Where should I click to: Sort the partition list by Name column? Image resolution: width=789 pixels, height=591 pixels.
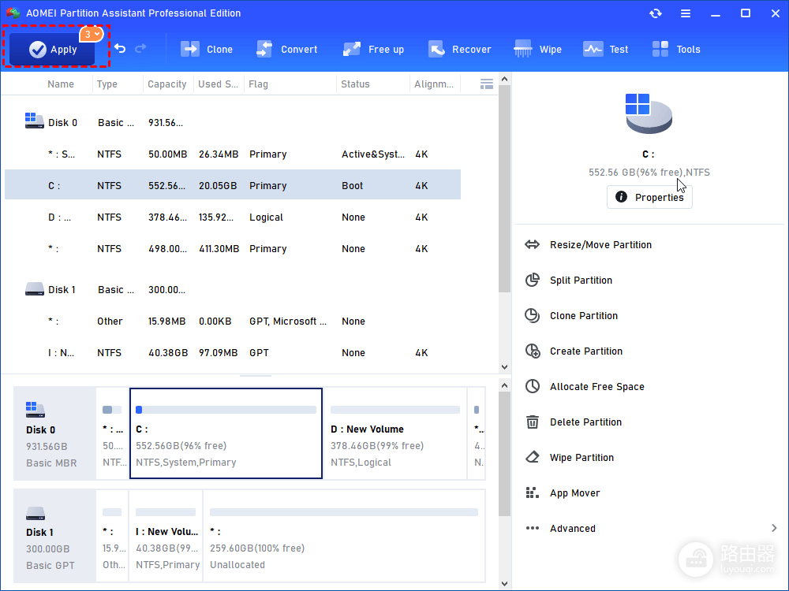coord(61,84)
